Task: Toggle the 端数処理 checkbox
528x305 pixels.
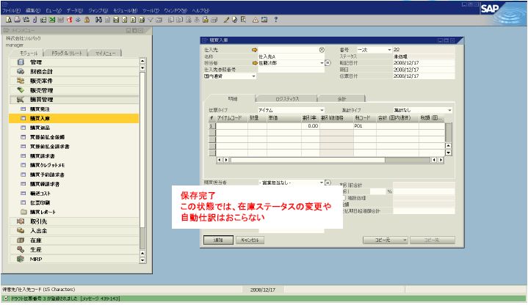Action: point(344,198)
